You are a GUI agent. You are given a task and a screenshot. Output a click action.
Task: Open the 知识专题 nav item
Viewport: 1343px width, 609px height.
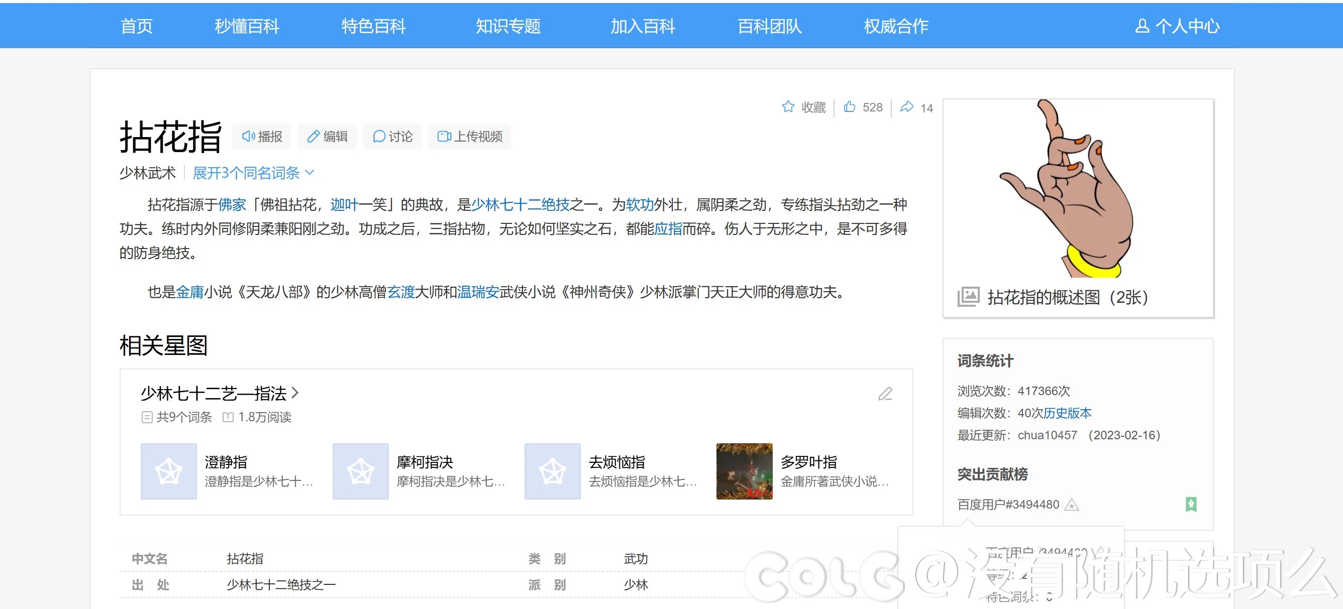point(508,26)
